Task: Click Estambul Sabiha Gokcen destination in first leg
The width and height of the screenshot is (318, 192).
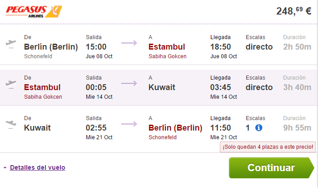Action: click(167, 51)
